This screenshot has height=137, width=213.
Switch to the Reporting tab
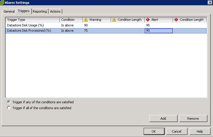tap(39, 11)
